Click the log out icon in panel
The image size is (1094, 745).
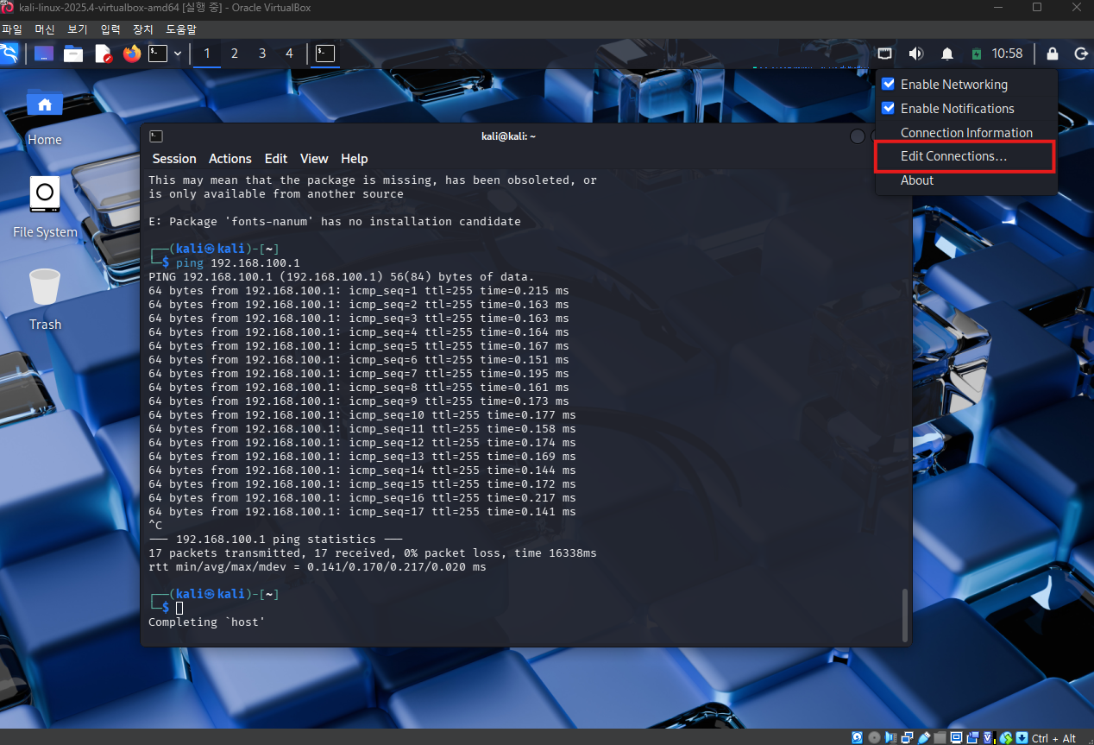coord(1080,54)
